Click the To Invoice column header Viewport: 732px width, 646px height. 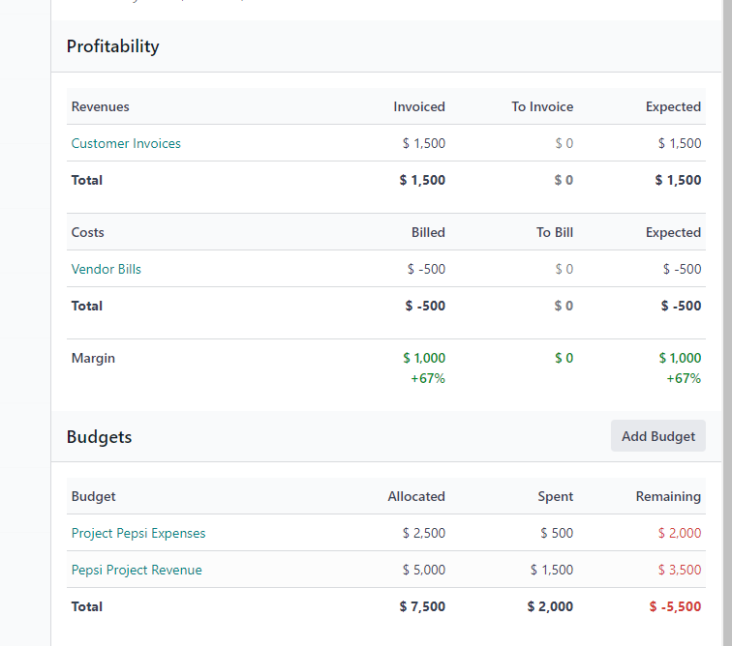(x=542, y=106)
